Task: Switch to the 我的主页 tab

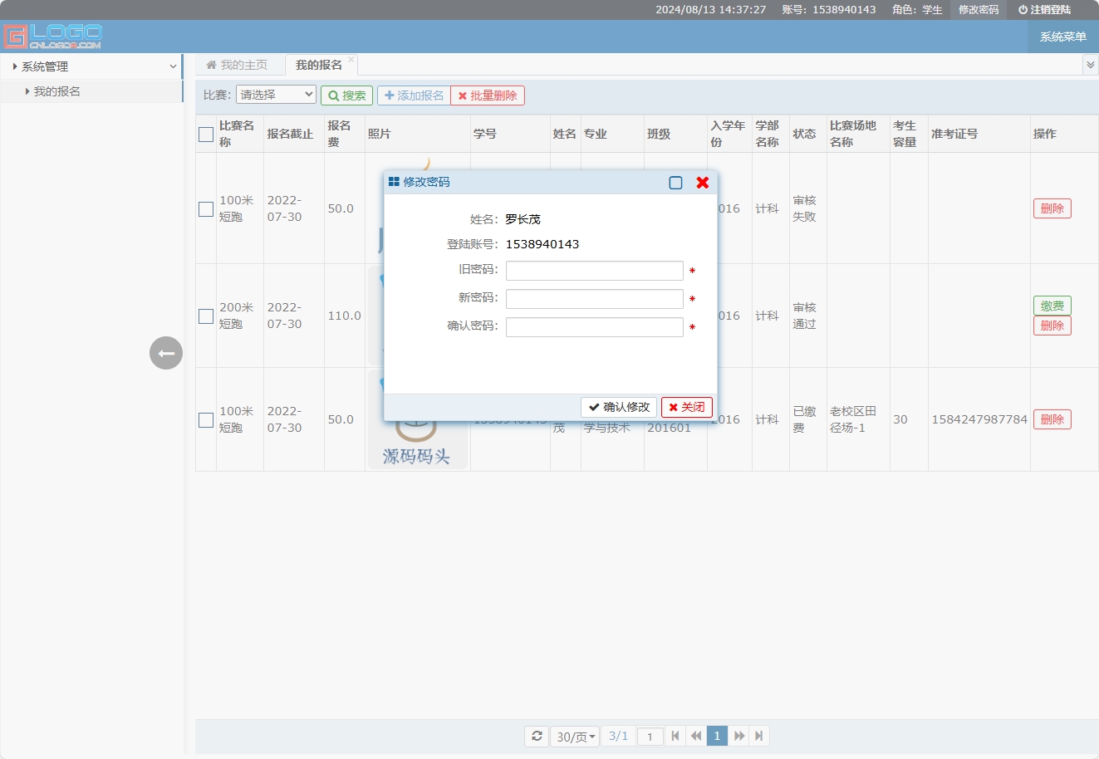Action: [238, 65]
